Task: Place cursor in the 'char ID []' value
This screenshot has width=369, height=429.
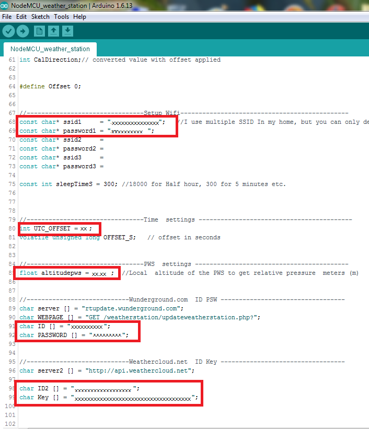Action: click(x=87, y=327)
